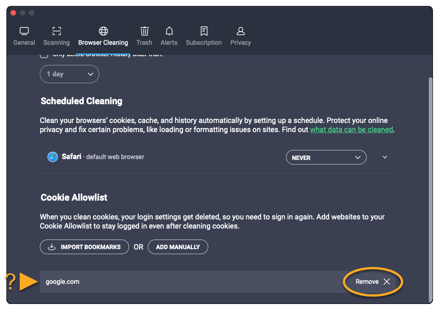Open the Scanning settings icon
438x309 pixels.
click(56, 31)
